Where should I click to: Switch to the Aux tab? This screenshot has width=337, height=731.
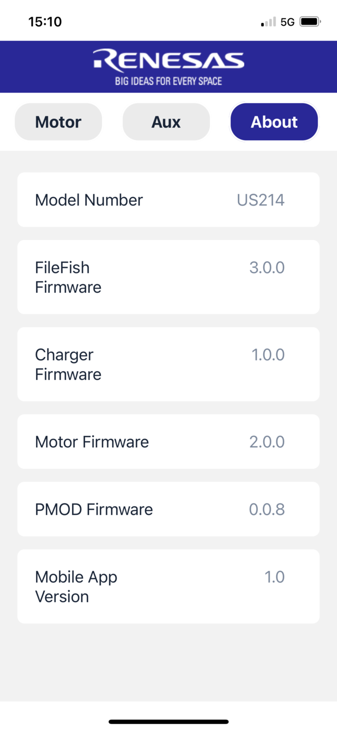coord(166,122)
